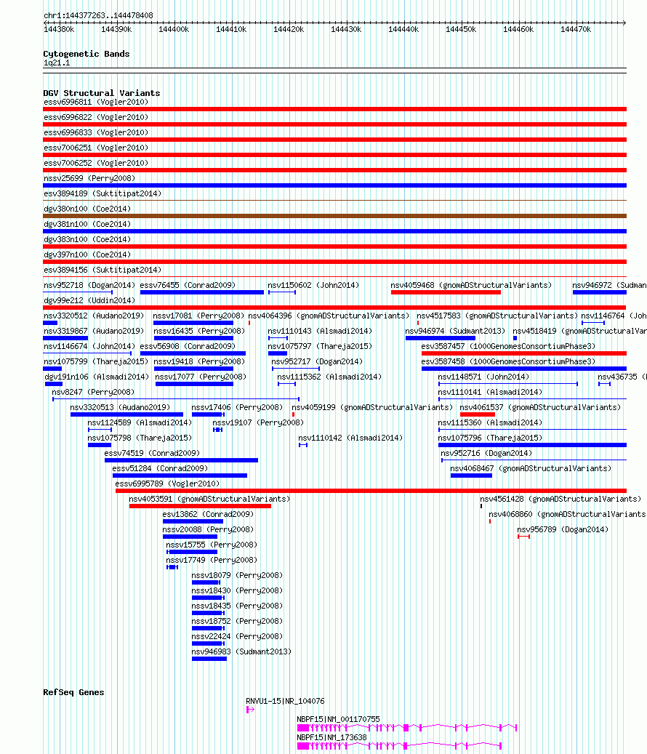
Task: Click the RNVU1-15 gene arrow glyph
Action: [x=250, y=710]
